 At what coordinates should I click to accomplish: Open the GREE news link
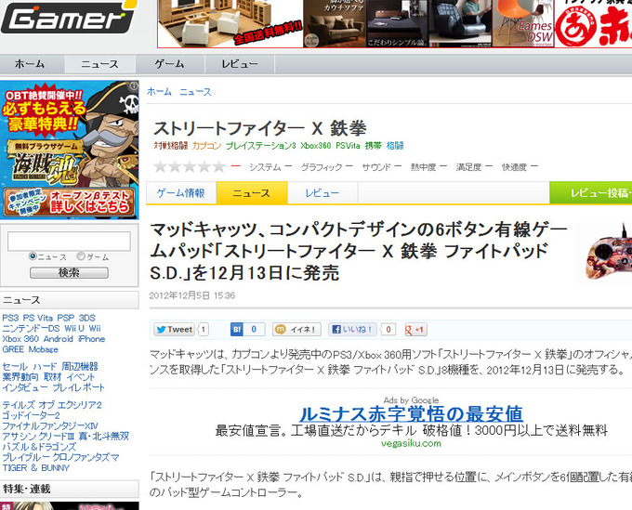pyautogui.click(x=13, y=349)
